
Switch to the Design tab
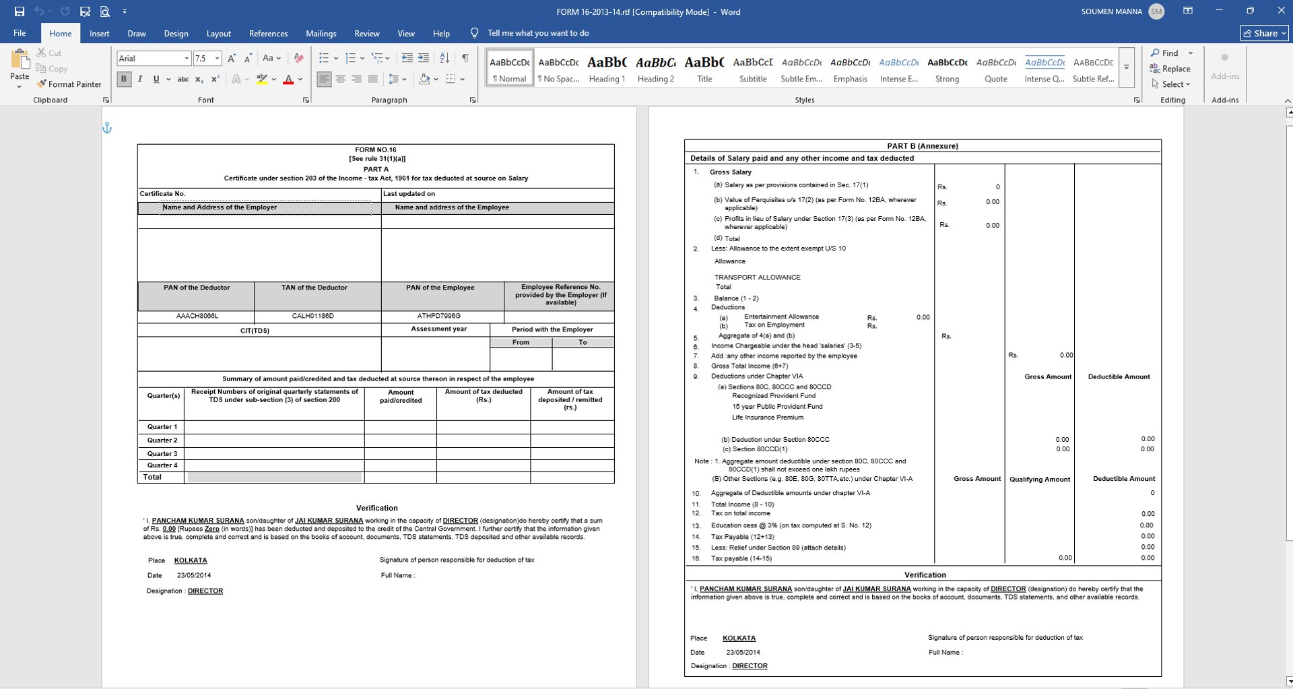(176, 33)
